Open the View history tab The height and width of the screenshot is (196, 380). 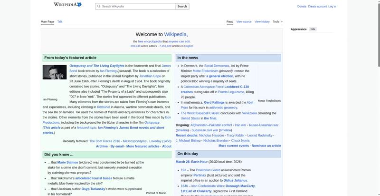(262, 21)
